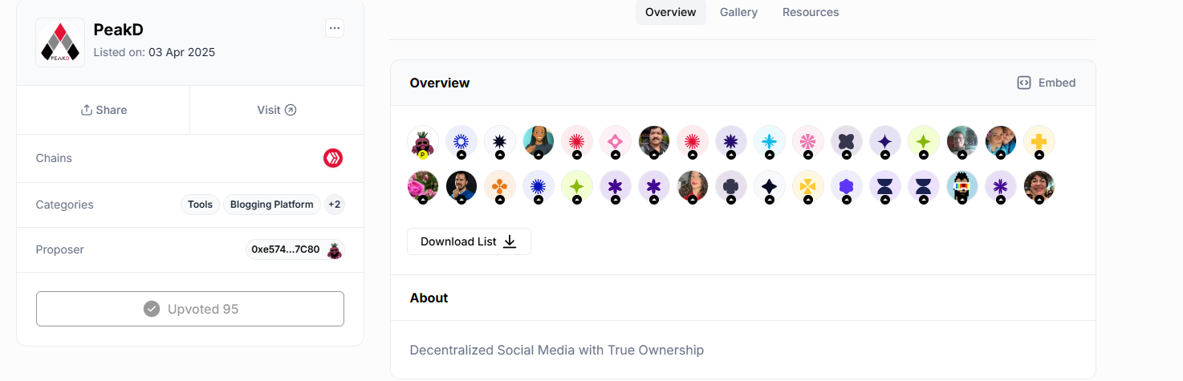Click the cyan sparkle voter avatar

coord(769,141)
